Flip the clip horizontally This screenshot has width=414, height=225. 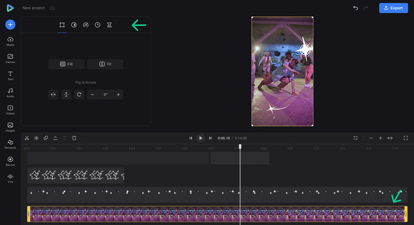pyautogui.click(x=53, y=95)
